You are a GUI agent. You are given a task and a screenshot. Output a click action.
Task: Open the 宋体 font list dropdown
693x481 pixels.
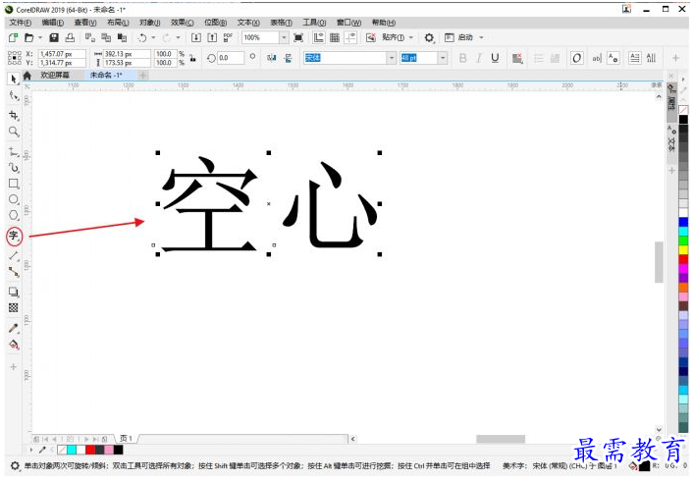pos(391,58)
